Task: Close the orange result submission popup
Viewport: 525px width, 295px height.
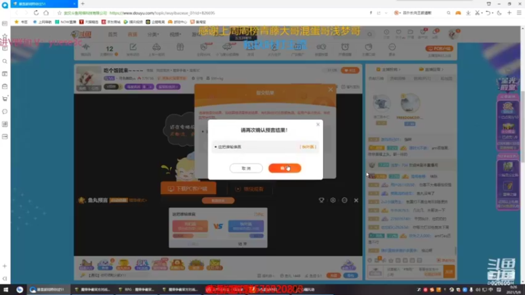Action: (x=331, y=89)
